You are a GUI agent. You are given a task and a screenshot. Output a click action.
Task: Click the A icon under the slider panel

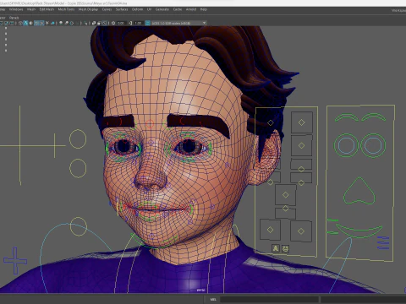[276, 248]
